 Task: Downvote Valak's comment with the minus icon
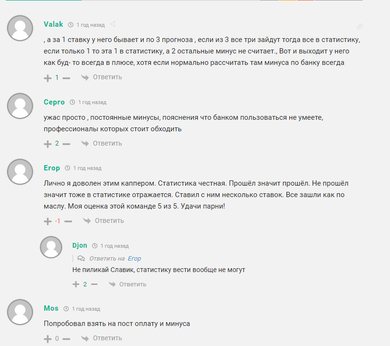coord(66,78)
